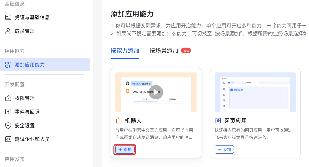Click the 网页应用 preview thumbnail

pos(255,92)
